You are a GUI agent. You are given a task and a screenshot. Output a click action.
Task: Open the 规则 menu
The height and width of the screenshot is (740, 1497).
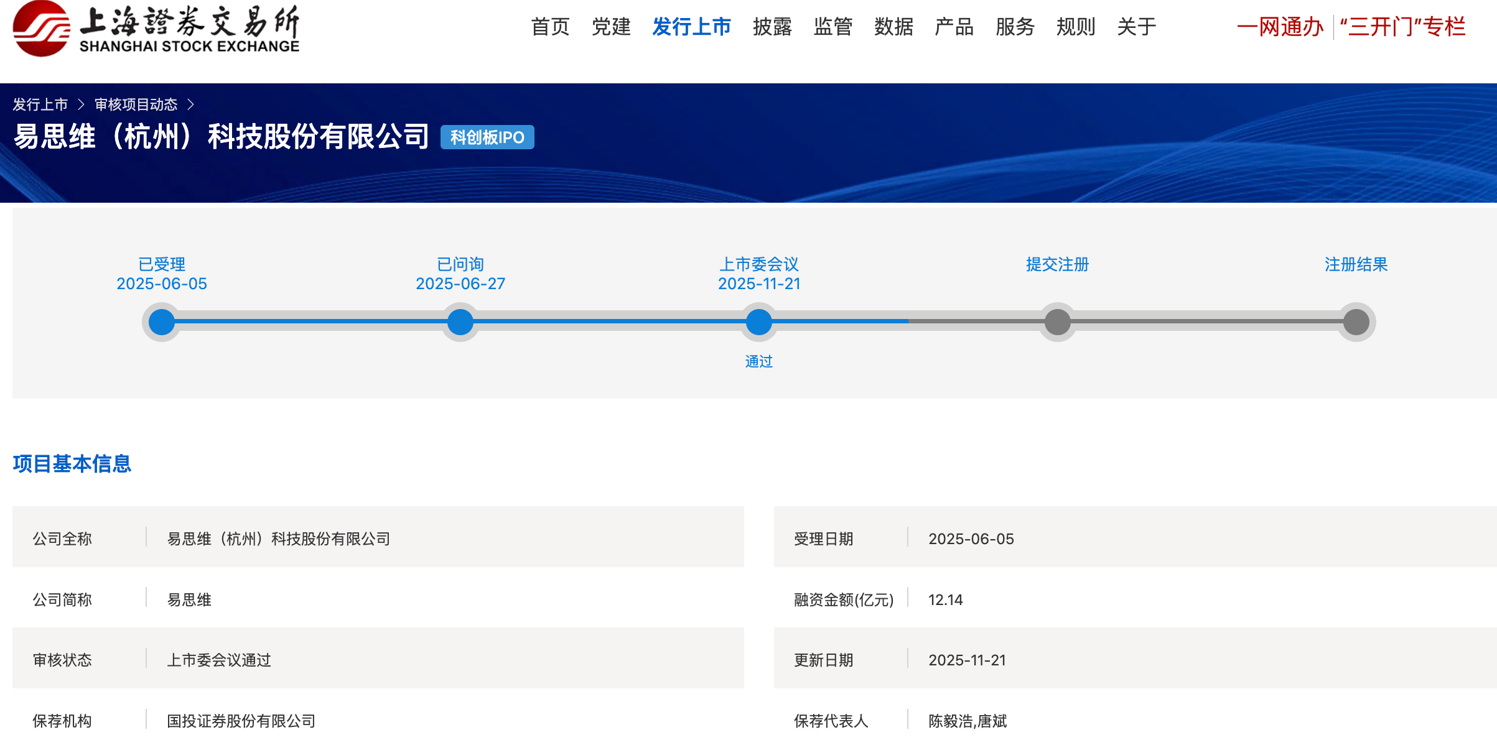(1075, 27)
